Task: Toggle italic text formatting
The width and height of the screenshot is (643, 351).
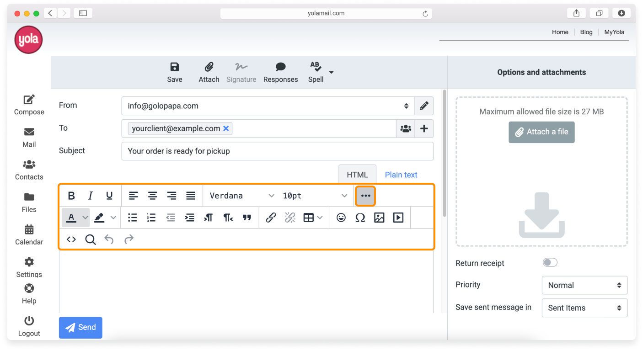Action: (x=90, y=195)
